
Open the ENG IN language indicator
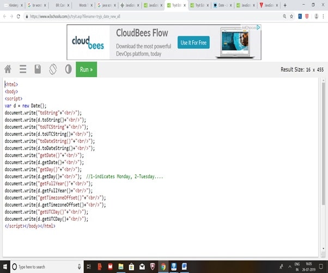(x=297, y=266)
